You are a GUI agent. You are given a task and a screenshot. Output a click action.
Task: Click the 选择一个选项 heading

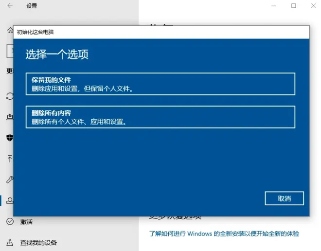(x=57, y=54)
